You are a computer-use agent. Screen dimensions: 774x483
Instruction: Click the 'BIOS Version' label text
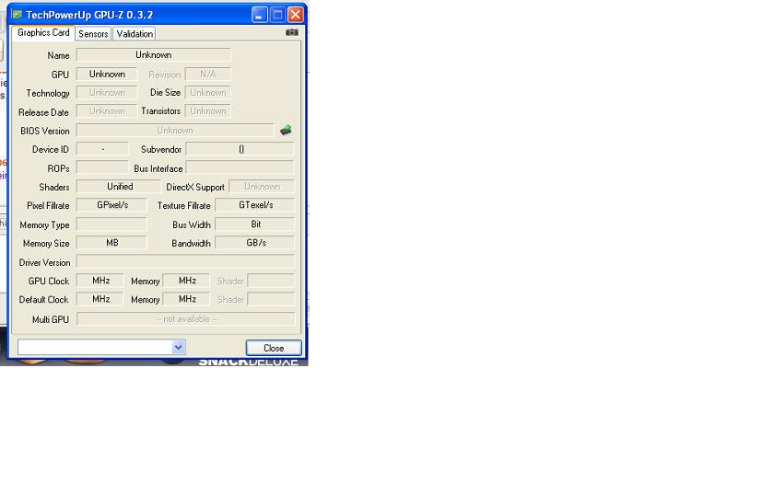pos(45,131)
